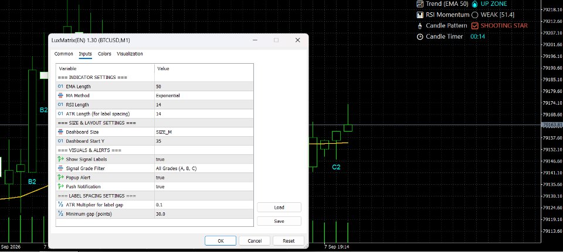
Task: Click the Signal Grade Filter variable name
Action: (86, 168)
